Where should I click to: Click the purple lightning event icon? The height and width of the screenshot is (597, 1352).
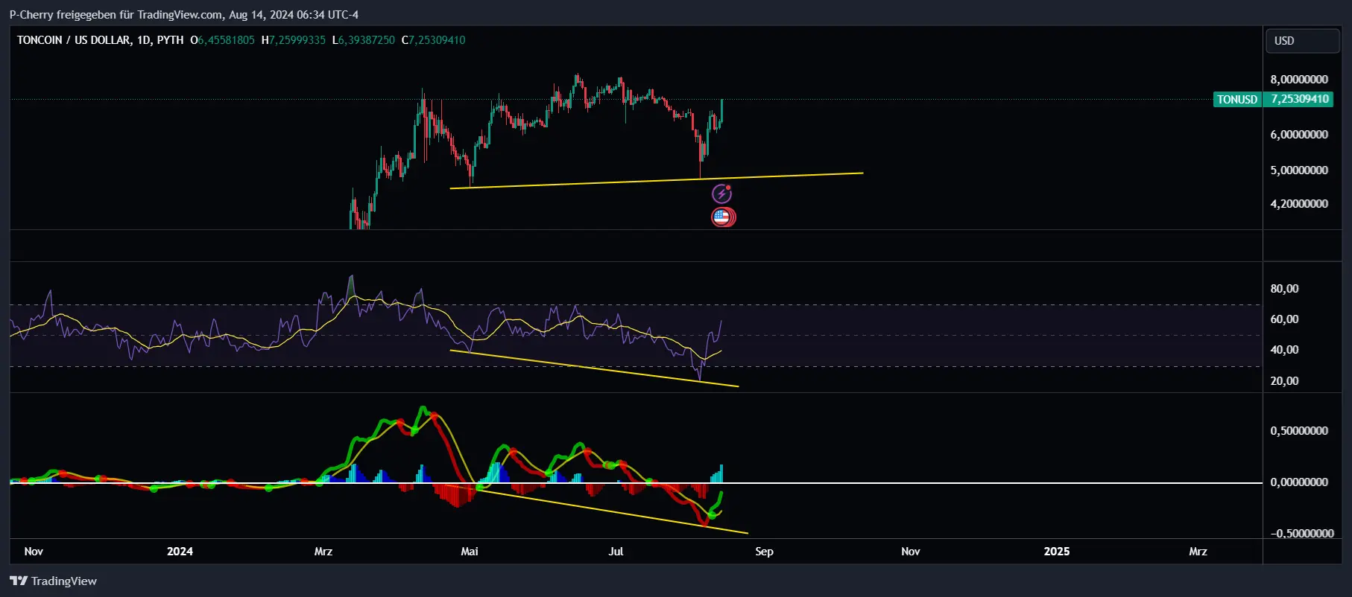tap(721, 194)
